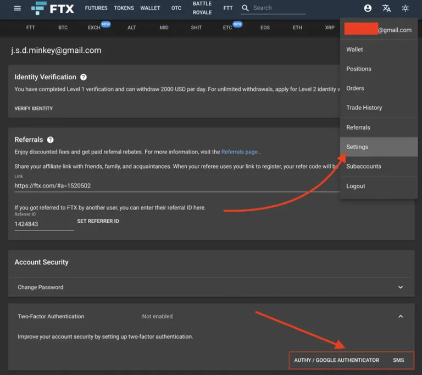Open the hamburger navigation menu
This screenshot has width=422, height=375.
coord(17,8)
